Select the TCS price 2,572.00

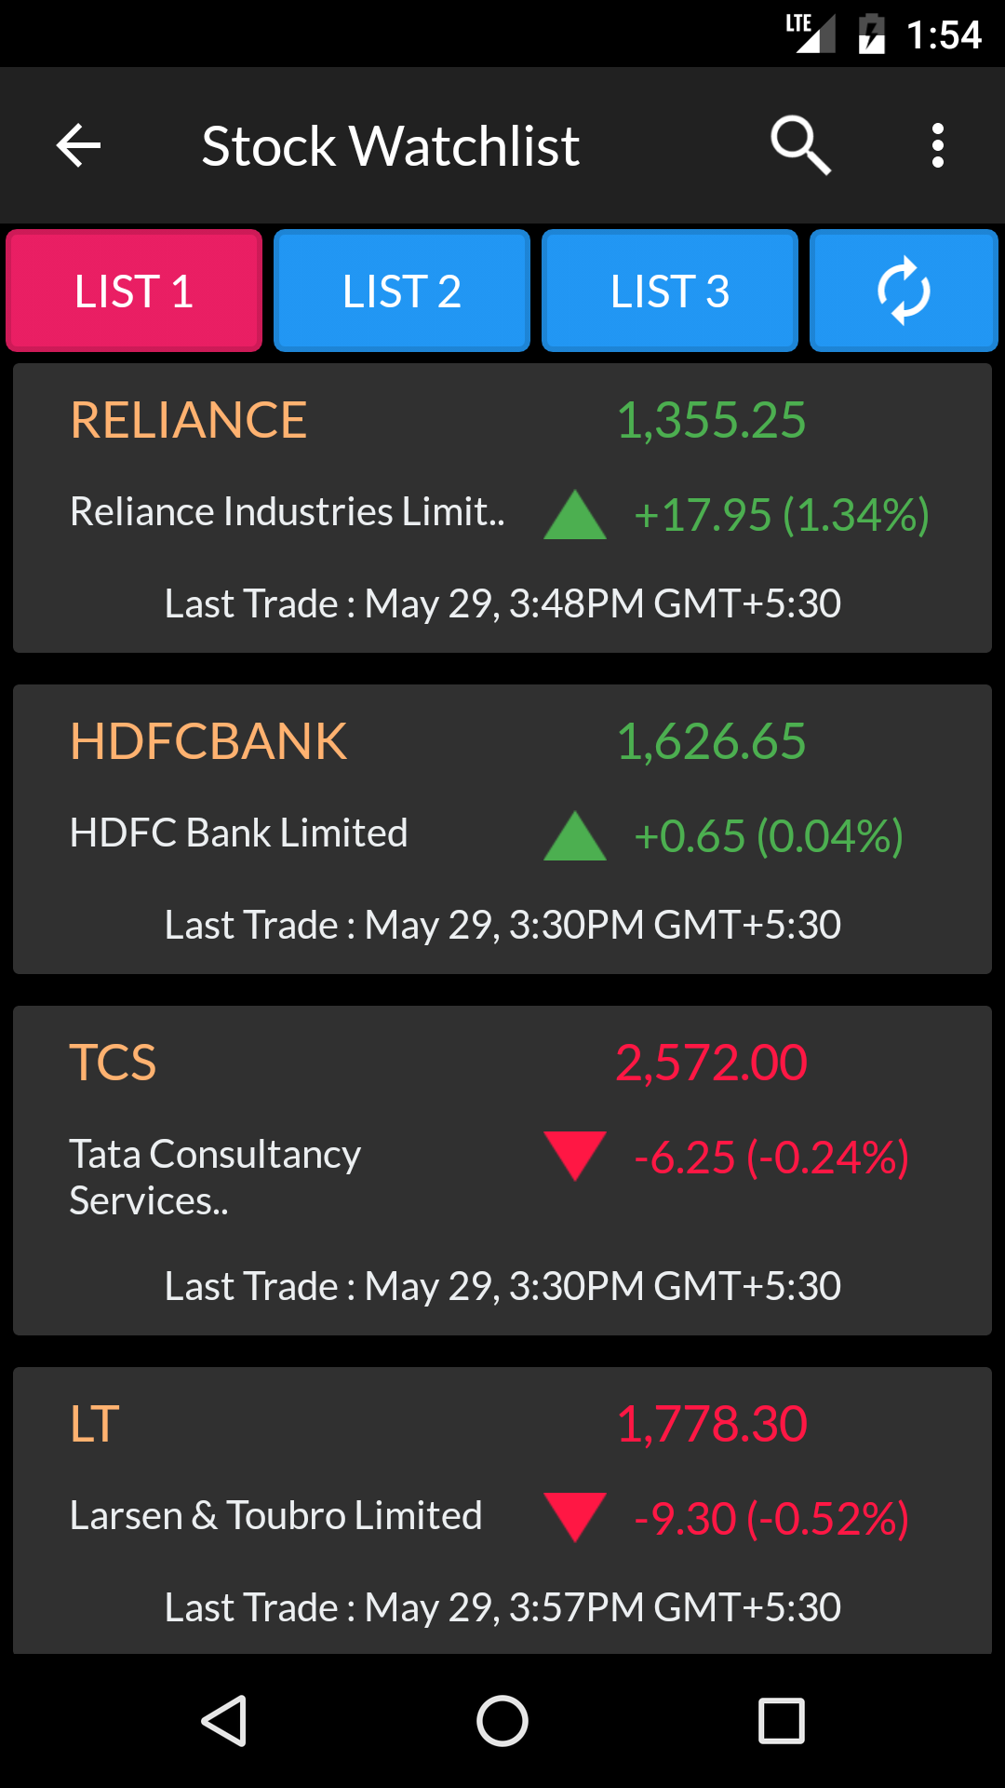click(x=712, y=1063)
